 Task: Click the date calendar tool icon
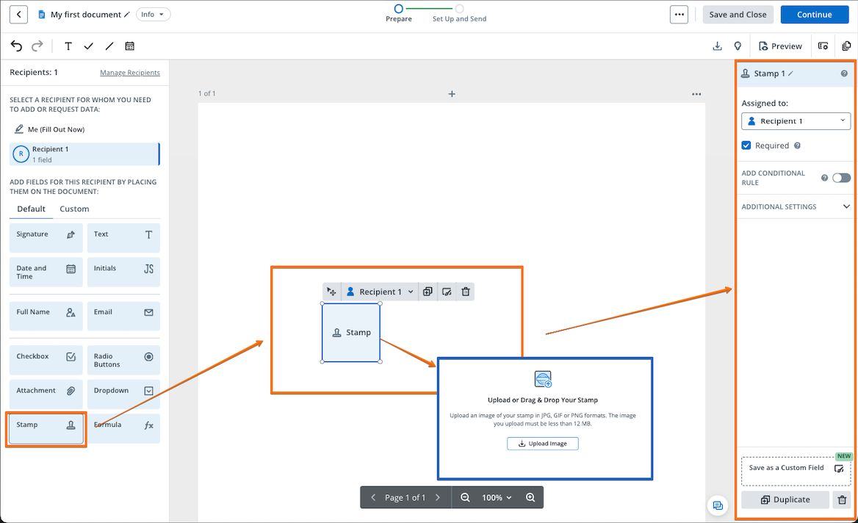(130, 46)
